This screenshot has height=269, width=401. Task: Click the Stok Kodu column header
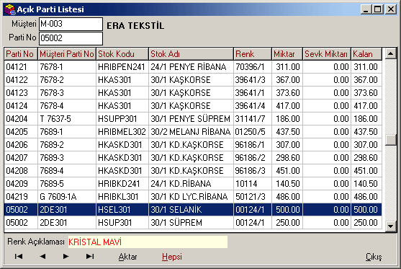point(122,54)
